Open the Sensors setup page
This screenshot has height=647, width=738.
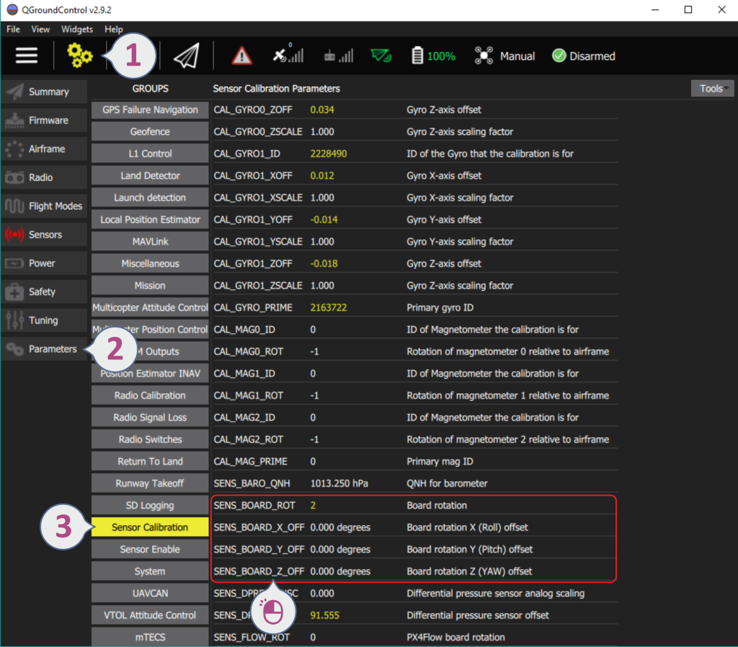point(45,234)
